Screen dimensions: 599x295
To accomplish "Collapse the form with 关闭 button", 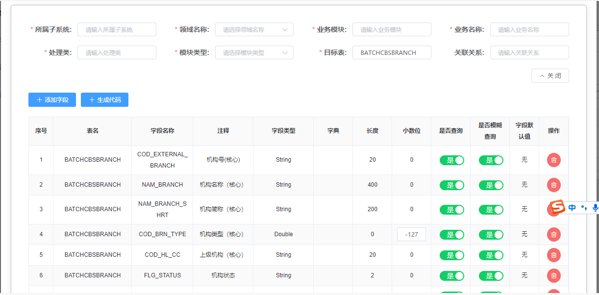I will tap(549, 76).
